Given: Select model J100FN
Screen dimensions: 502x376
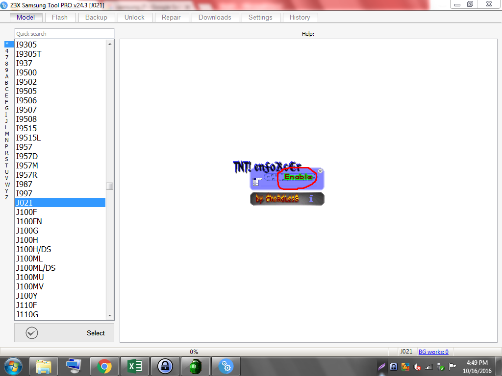Looking at the screenshot, I should (x=60, y=221).
